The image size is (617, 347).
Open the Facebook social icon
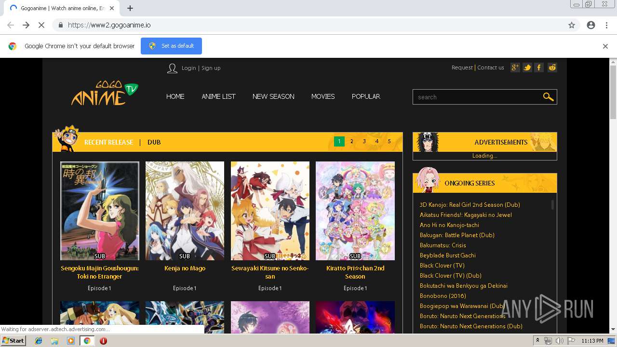(x=539, y=67)
